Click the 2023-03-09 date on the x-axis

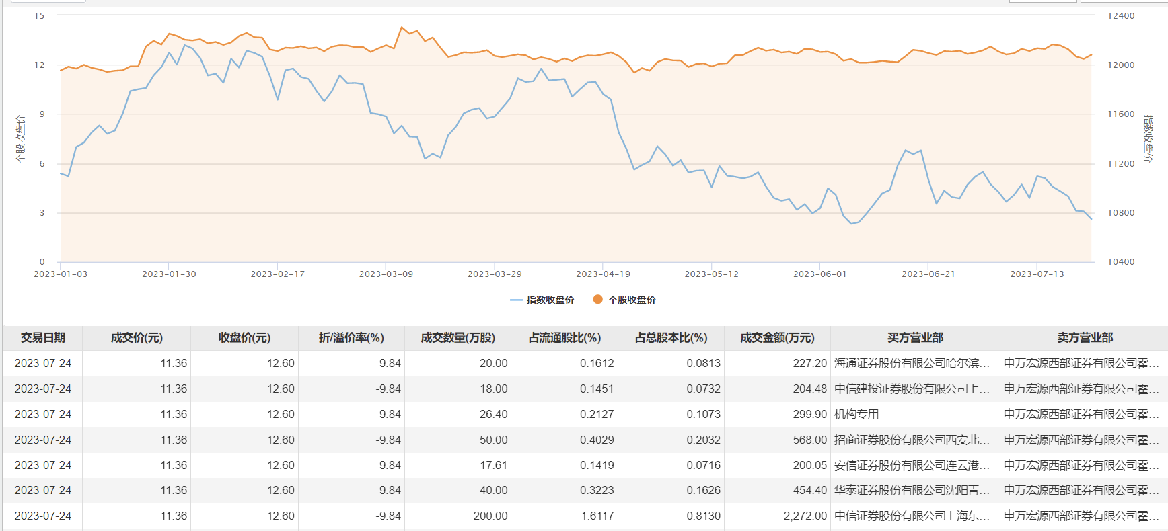[386, 274]
